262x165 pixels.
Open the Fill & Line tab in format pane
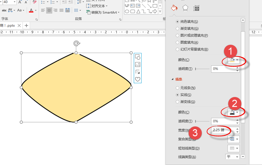point(174,8)
